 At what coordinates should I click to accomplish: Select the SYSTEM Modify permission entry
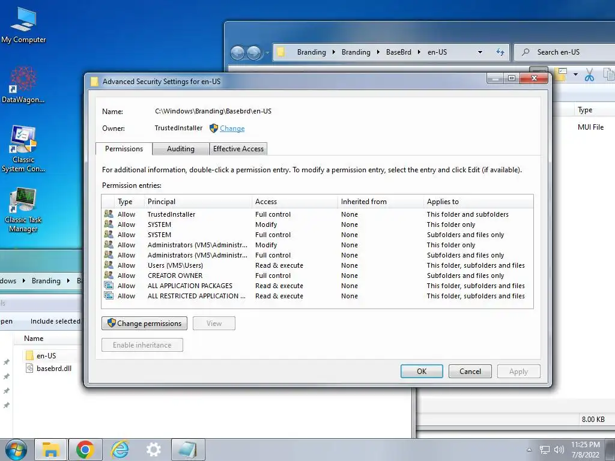(x=317, y=224)
